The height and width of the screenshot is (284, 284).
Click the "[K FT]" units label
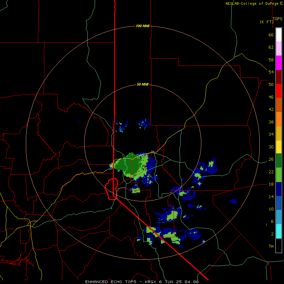(x=267, y=22)
